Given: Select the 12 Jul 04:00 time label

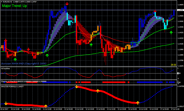Looking at the screenshot, I should click(68, 109).
